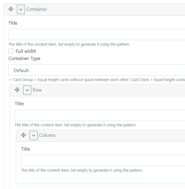Click the Title label under Container

[13, 23]
